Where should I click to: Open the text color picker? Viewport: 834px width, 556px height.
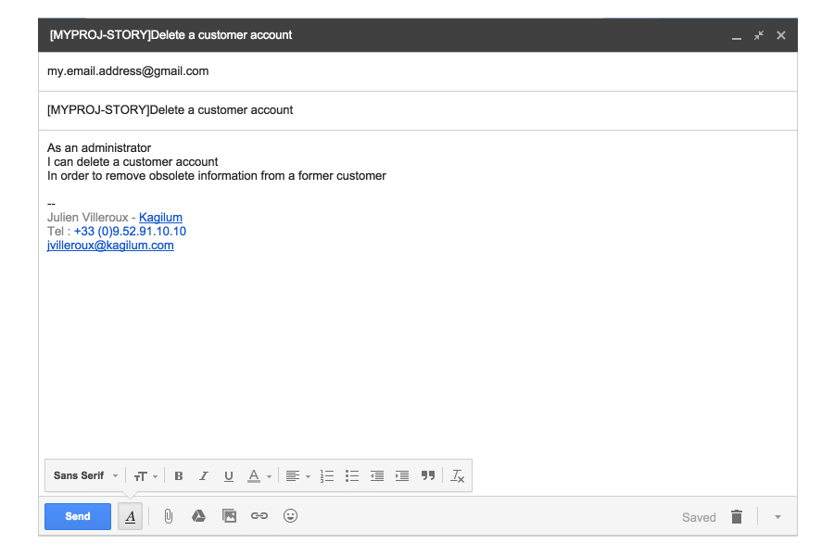259,475
